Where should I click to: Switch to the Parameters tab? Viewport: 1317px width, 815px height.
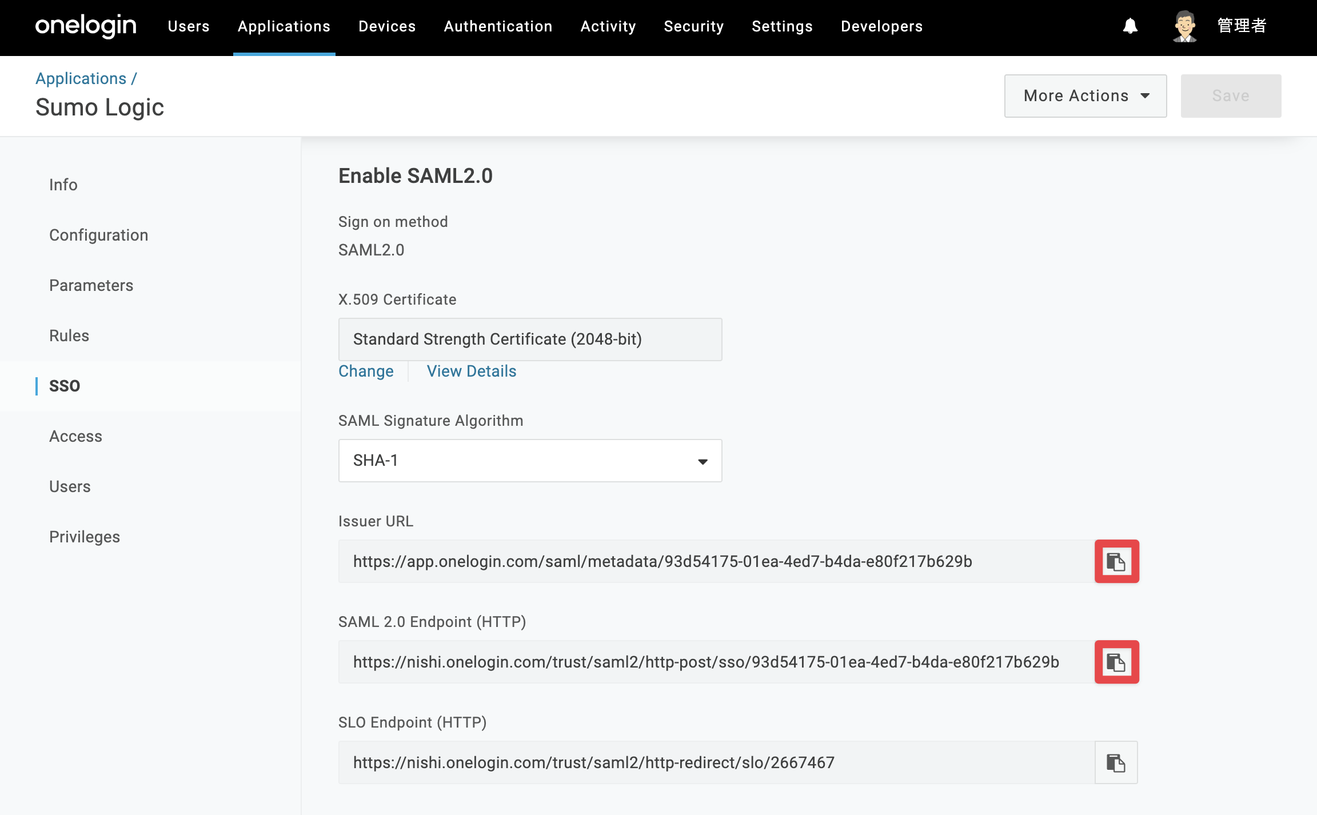click(x=91, y=285)
